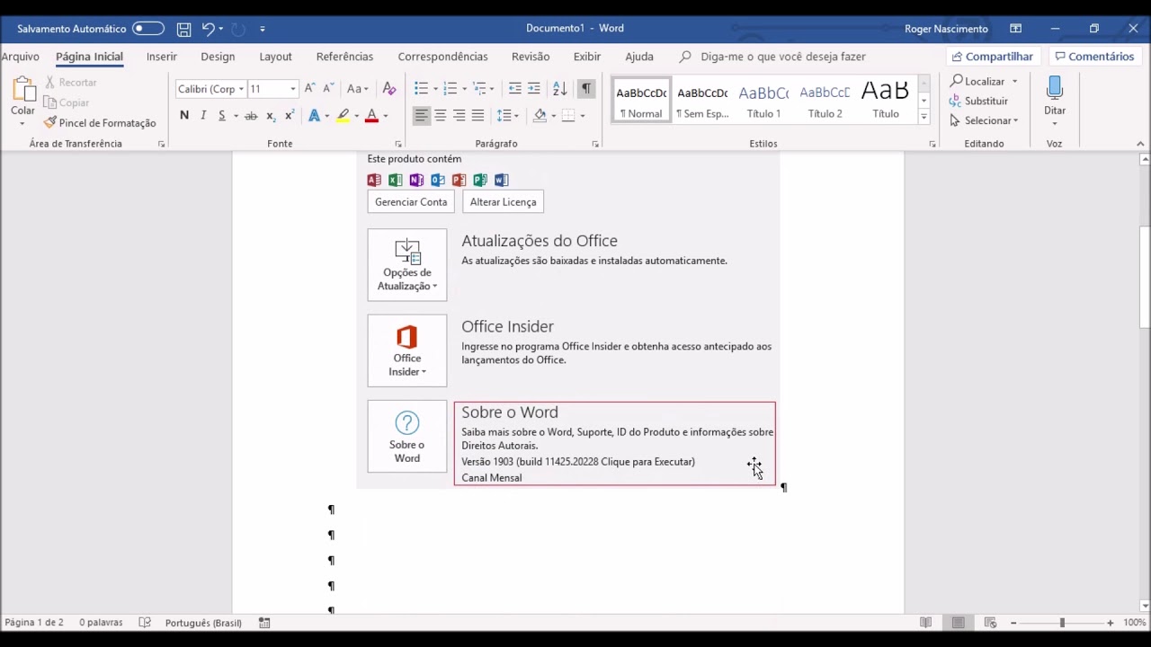The width and height of the screenshot is (1151, 647).
Task: Toggle superscript formatting
Action: pyautogui.click(x=289, y=116)
